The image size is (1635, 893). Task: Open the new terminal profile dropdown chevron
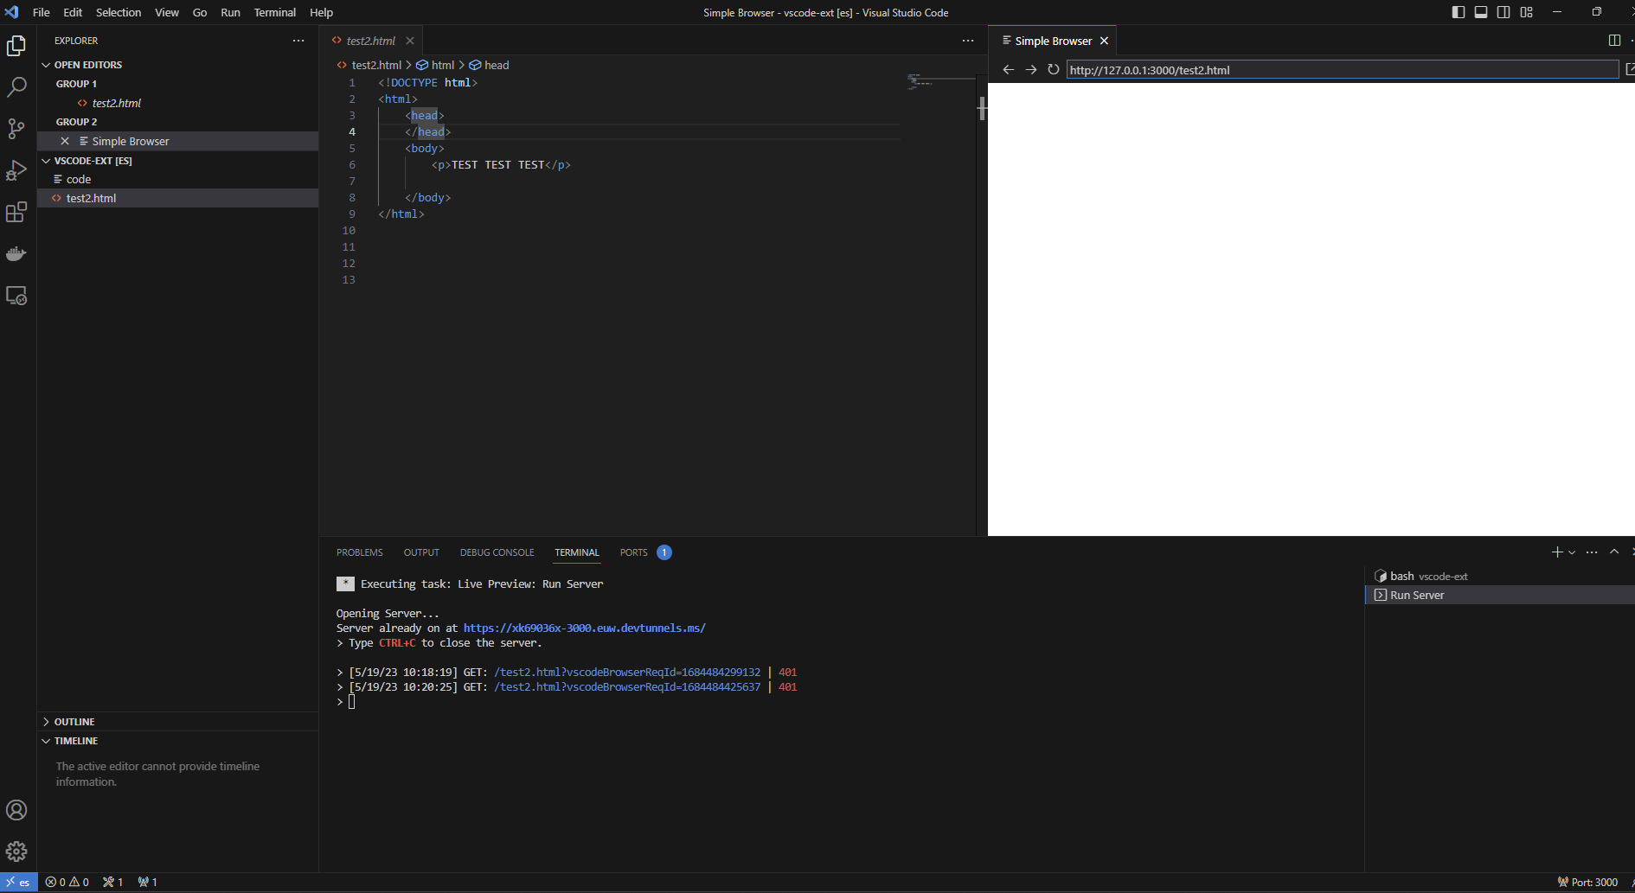1572,552
